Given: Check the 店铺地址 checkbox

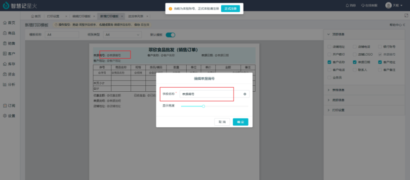Looking at the screenshot, I should (329, 47).
